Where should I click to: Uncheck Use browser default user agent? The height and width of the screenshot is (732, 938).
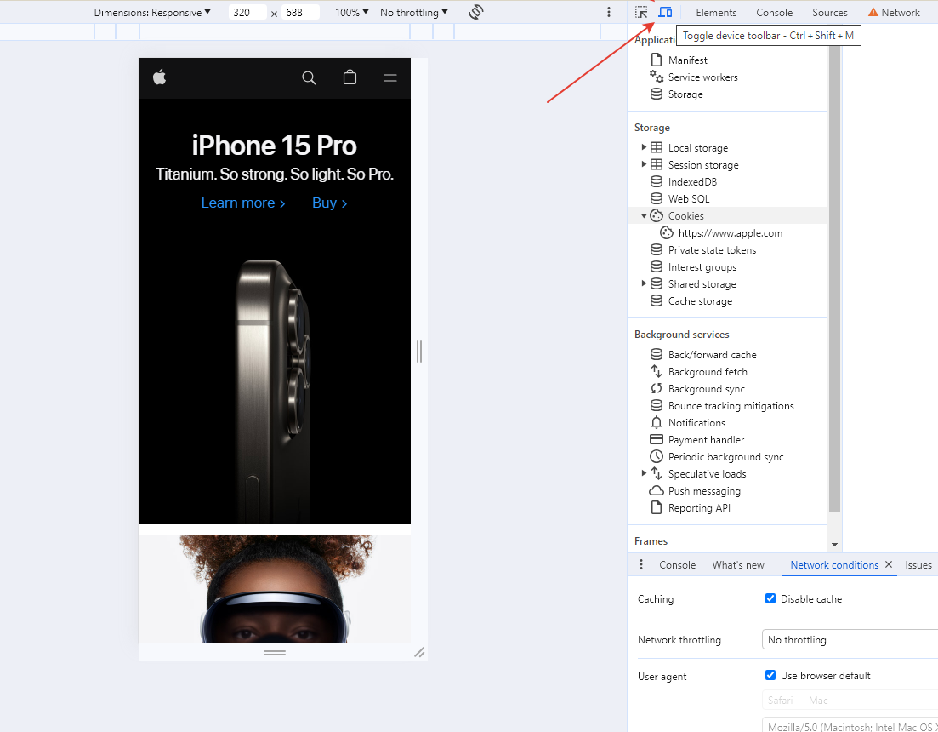[770, 675]
